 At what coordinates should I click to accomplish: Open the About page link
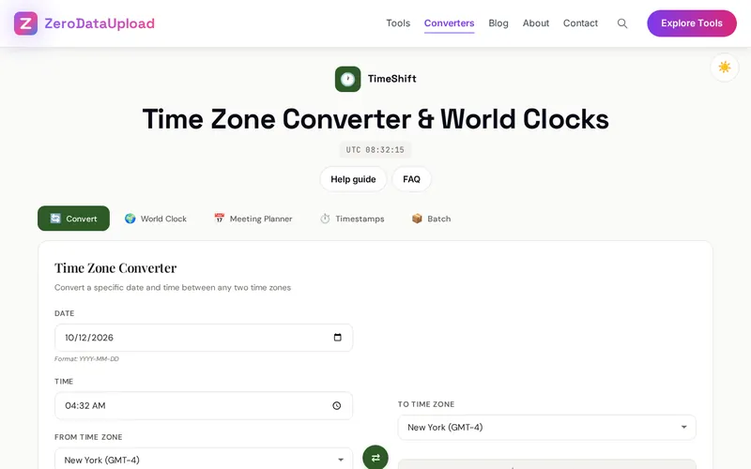tap(535, 23)
